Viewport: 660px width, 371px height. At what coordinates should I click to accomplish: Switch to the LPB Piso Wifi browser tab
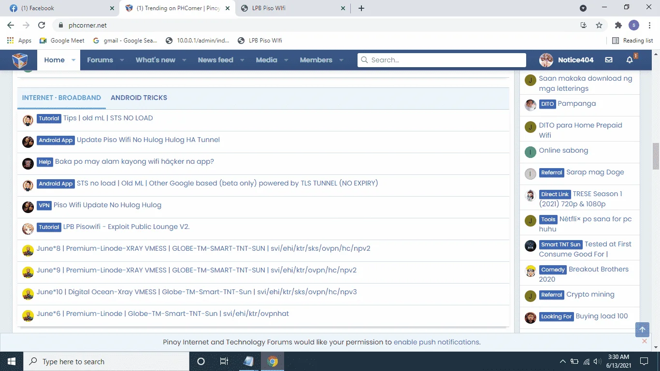click(x=292, y=8)
